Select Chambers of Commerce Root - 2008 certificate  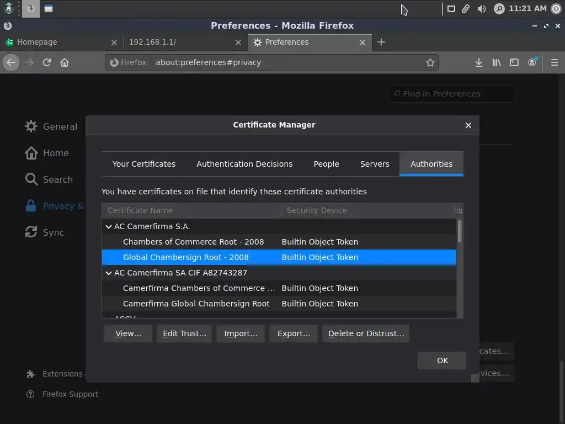(x=279, y=242)
